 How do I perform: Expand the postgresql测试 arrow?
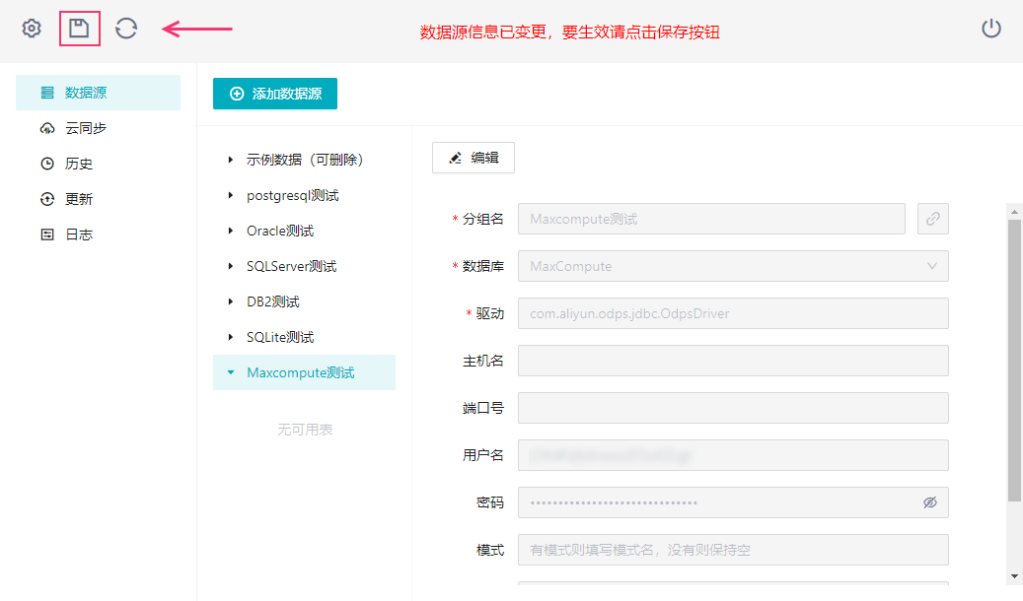tap(230, 195)
